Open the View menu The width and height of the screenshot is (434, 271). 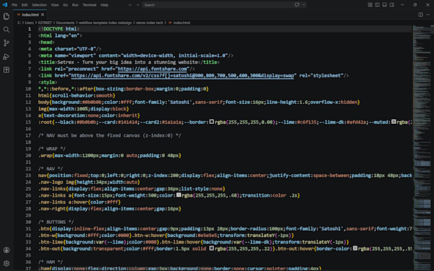[54, 5]
